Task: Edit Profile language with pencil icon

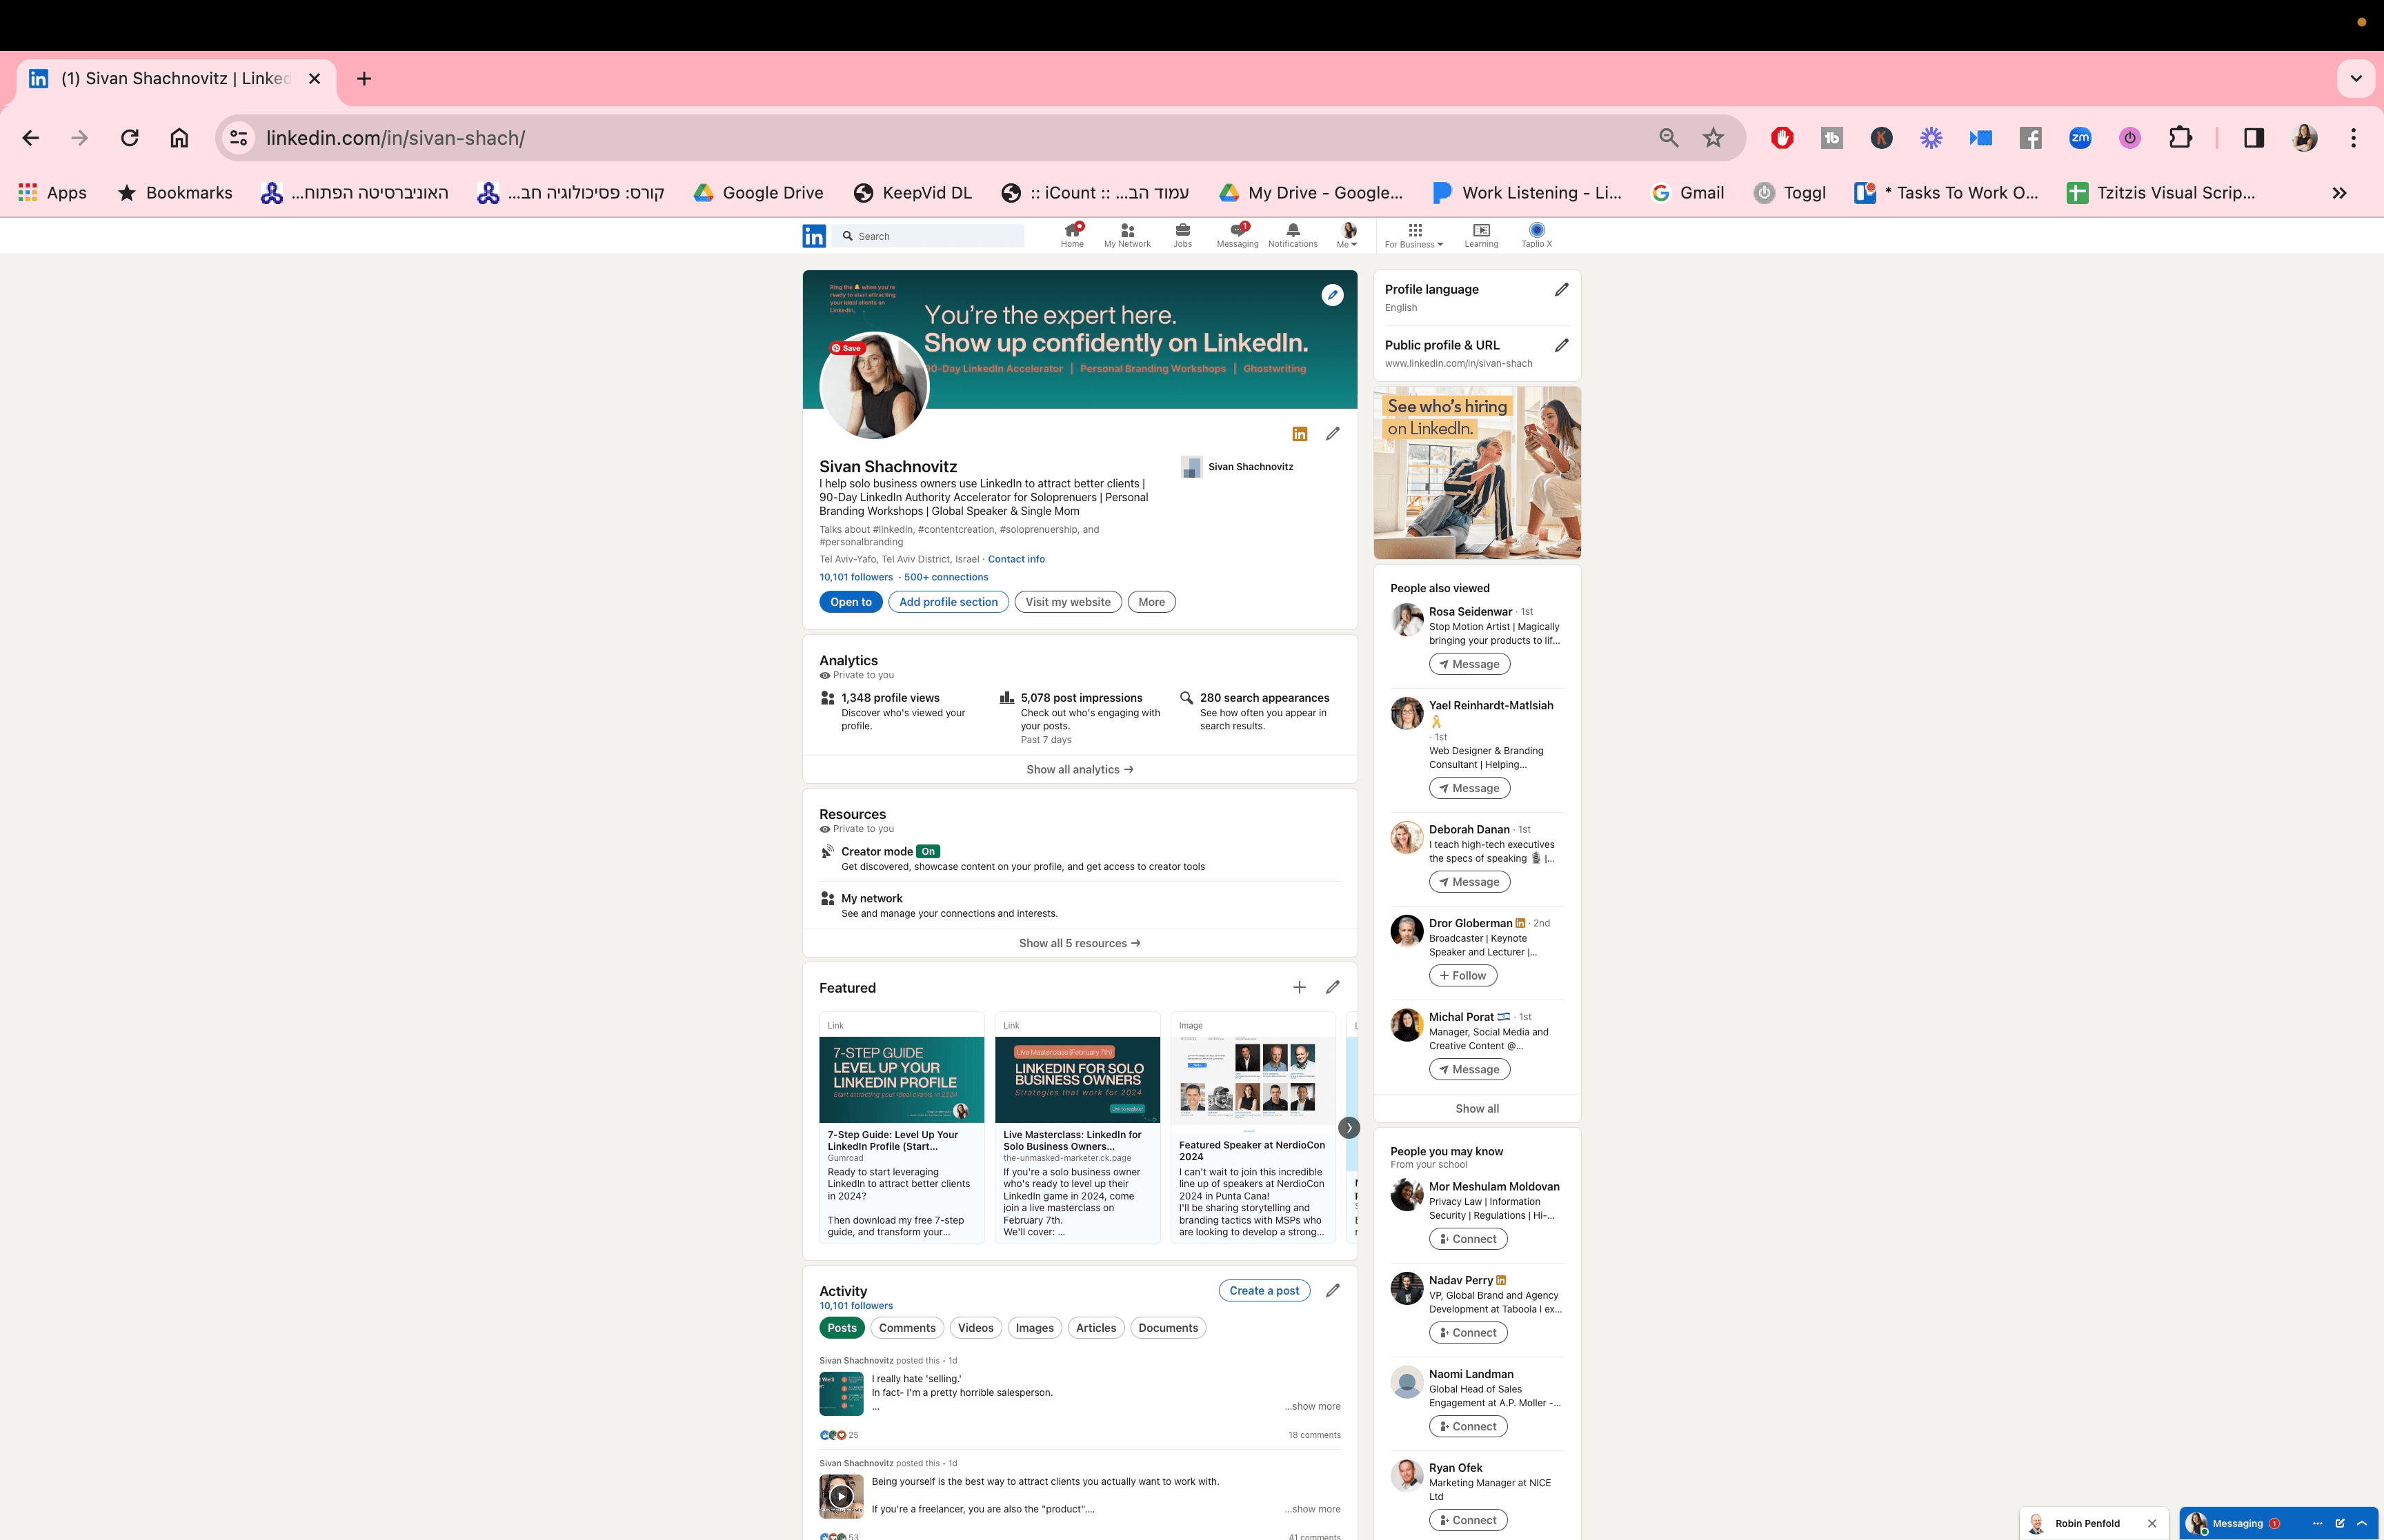Action: (x=1562, y=290)
